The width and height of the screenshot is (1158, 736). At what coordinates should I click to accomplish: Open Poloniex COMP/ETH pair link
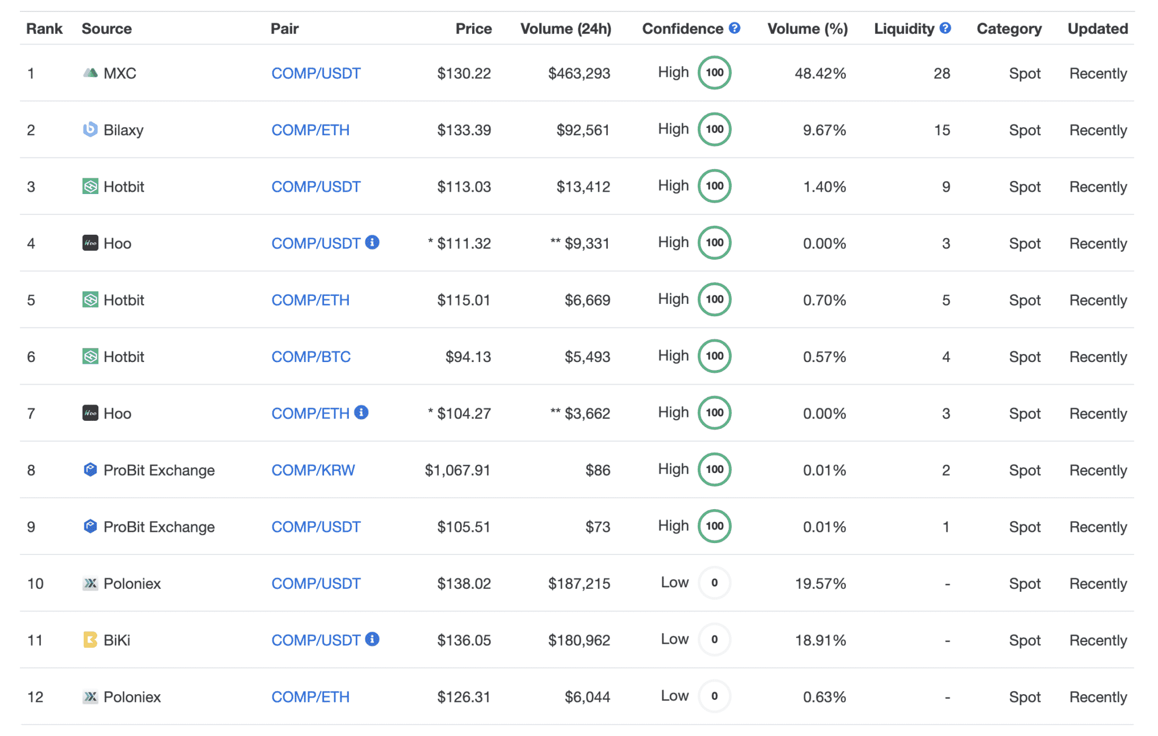[x=310, y=697]
